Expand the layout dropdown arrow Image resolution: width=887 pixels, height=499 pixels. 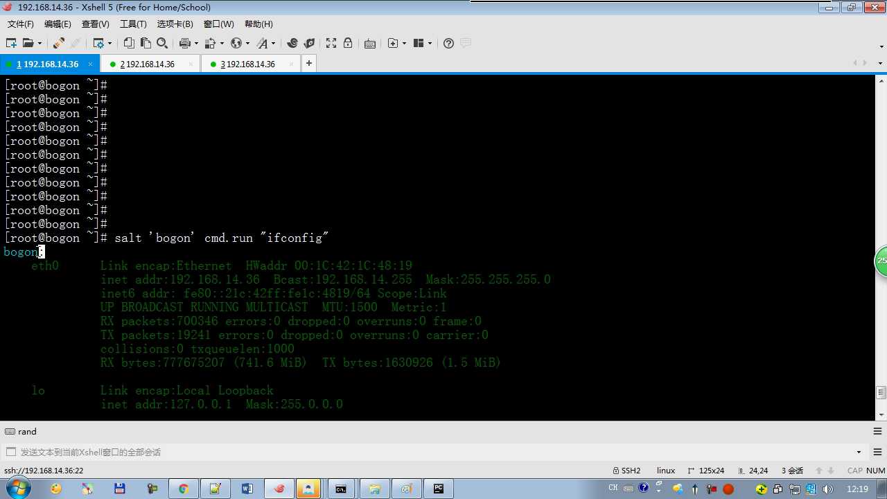(x=430, y=43)
